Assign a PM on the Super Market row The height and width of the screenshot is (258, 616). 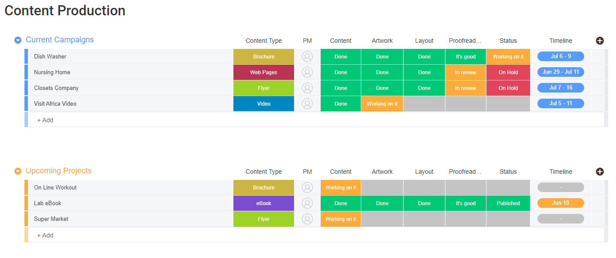point(308,219)
